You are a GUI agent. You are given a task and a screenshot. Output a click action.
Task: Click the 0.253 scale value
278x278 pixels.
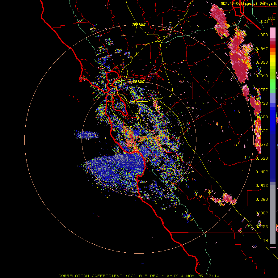pos(262,227)
